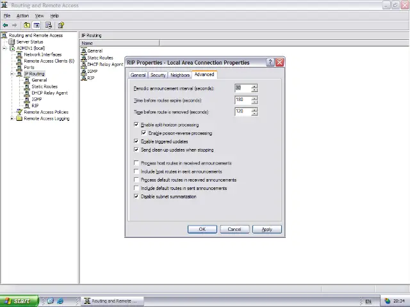Click the RIP icon under IP Routing tree

click(27, 106)
